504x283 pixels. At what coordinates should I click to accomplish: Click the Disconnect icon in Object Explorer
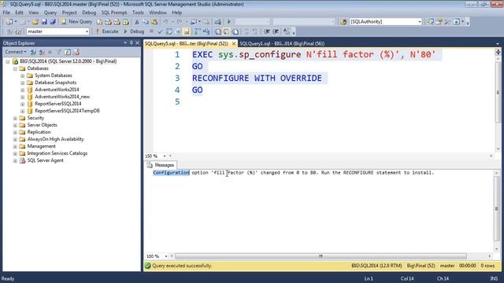(x=42, y=52)
